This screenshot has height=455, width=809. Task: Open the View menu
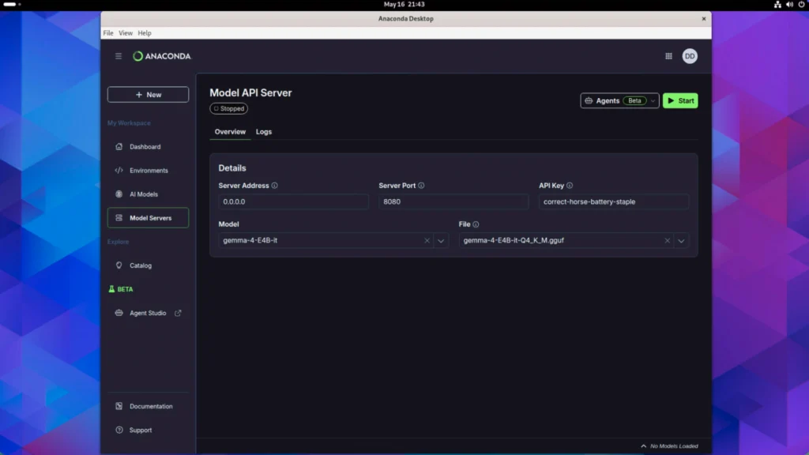click(x=126, y=33)
